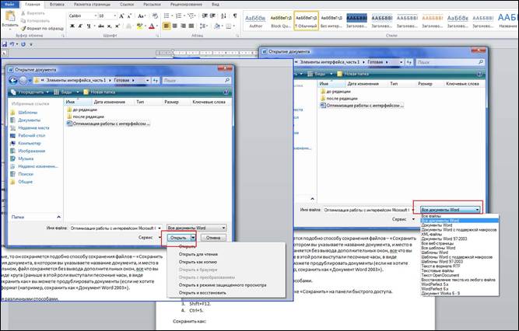Toggle center alignment in ribbon
519x331 pixels.
175,26
